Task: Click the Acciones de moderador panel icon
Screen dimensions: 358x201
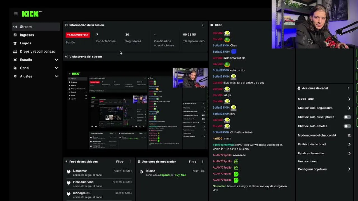Action: click(x=139, y=162)
